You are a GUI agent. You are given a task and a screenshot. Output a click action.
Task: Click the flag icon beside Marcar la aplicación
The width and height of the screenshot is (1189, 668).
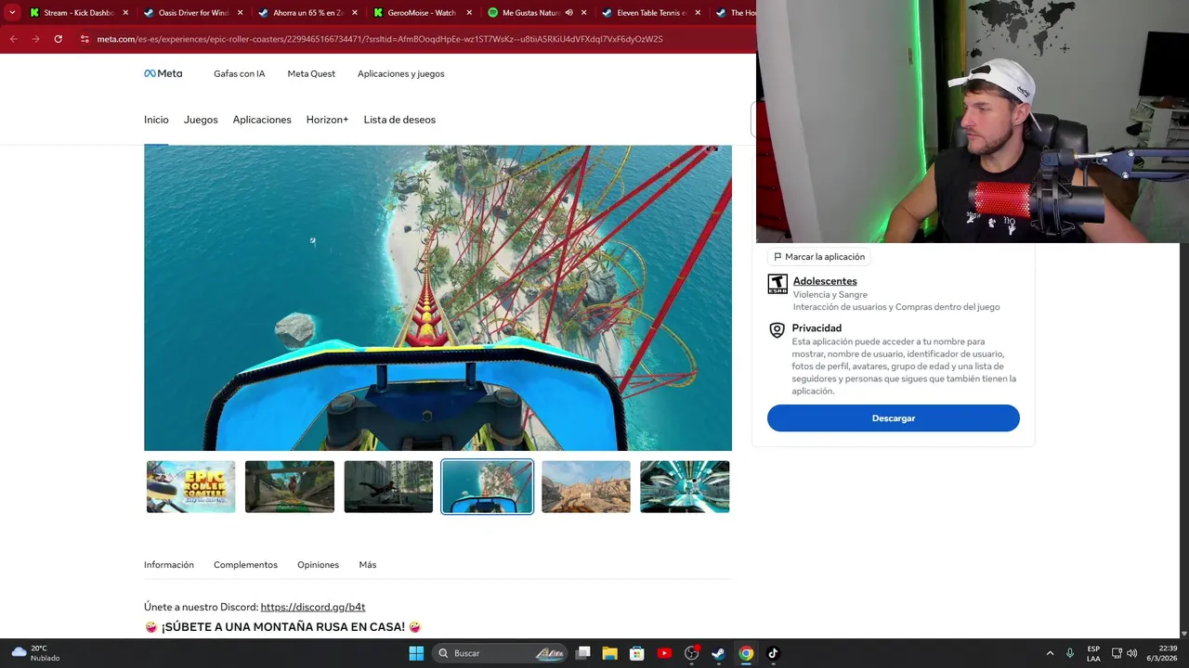(x=777, y=257)
